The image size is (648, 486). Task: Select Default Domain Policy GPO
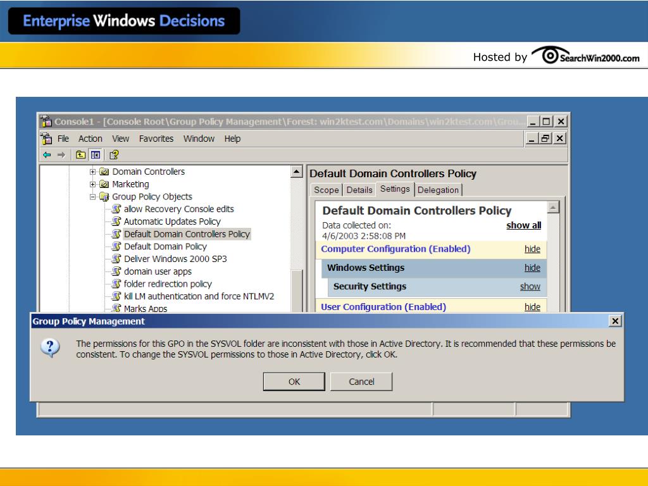[165, 246]
